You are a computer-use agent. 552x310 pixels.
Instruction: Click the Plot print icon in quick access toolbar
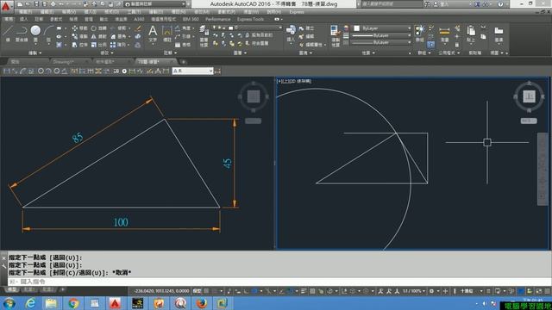(53, 3)
